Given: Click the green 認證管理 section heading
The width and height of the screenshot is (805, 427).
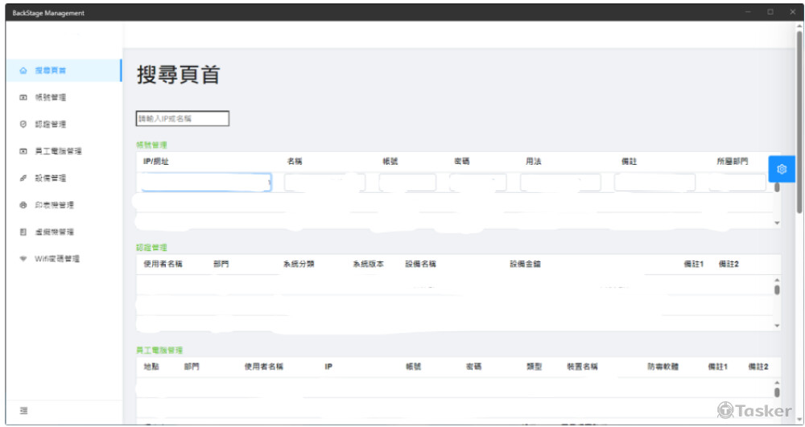Looking at the screenshot, I should pyautogui.click(x=151, y=247).
